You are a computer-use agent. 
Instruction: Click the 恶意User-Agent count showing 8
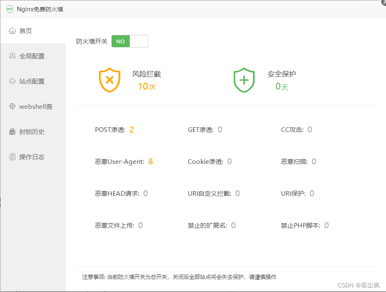point(150,161)
